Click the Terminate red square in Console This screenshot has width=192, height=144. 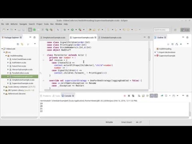[x=125, y=96]
